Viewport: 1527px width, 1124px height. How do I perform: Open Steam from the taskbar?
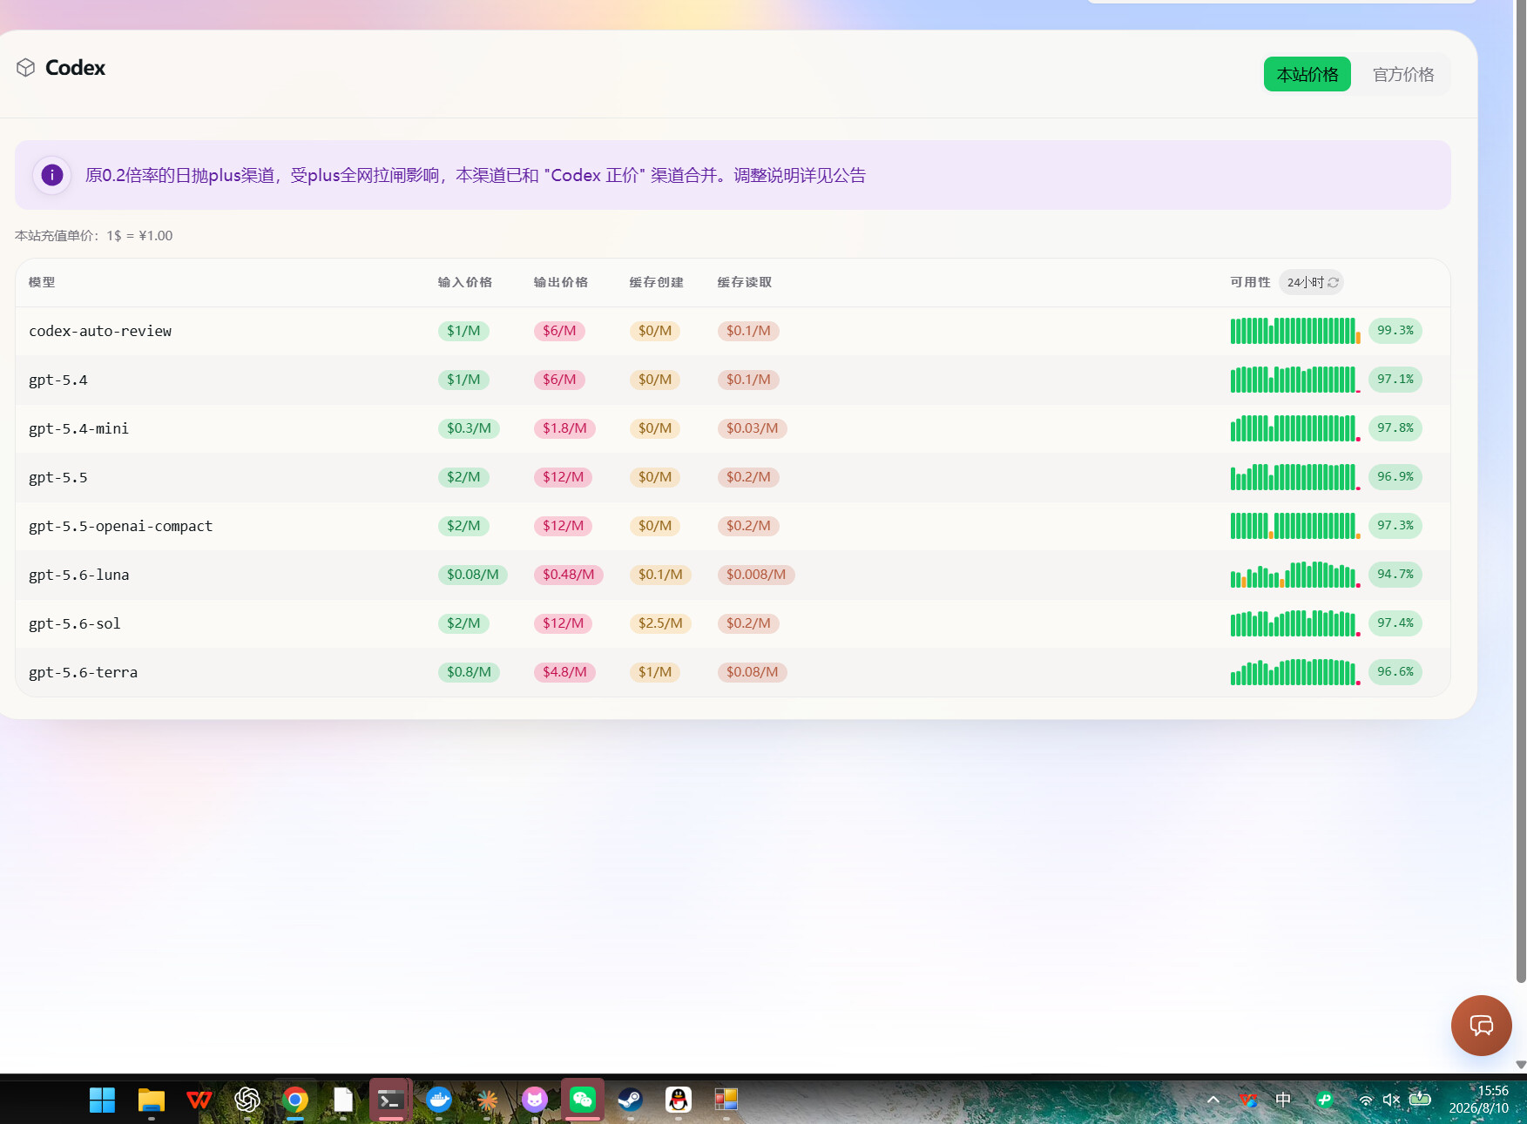pos(631,1100)
